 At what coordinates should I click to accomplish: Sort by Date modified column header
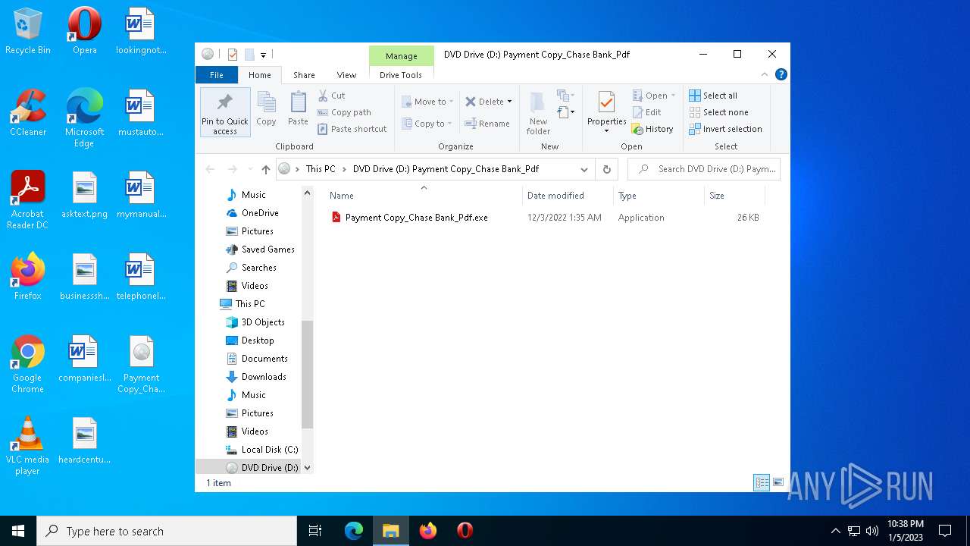click(568, 196)
